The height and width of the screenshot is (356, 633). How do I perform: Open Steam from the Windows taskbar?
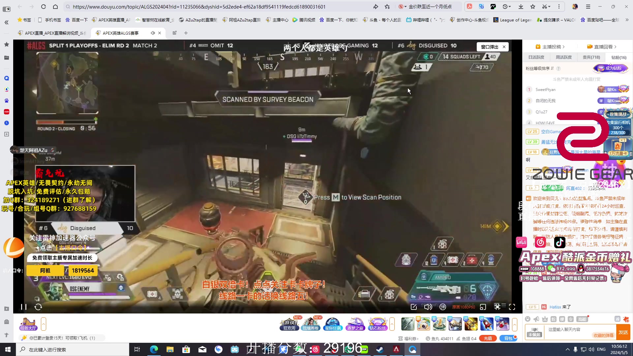coord(380,349)
